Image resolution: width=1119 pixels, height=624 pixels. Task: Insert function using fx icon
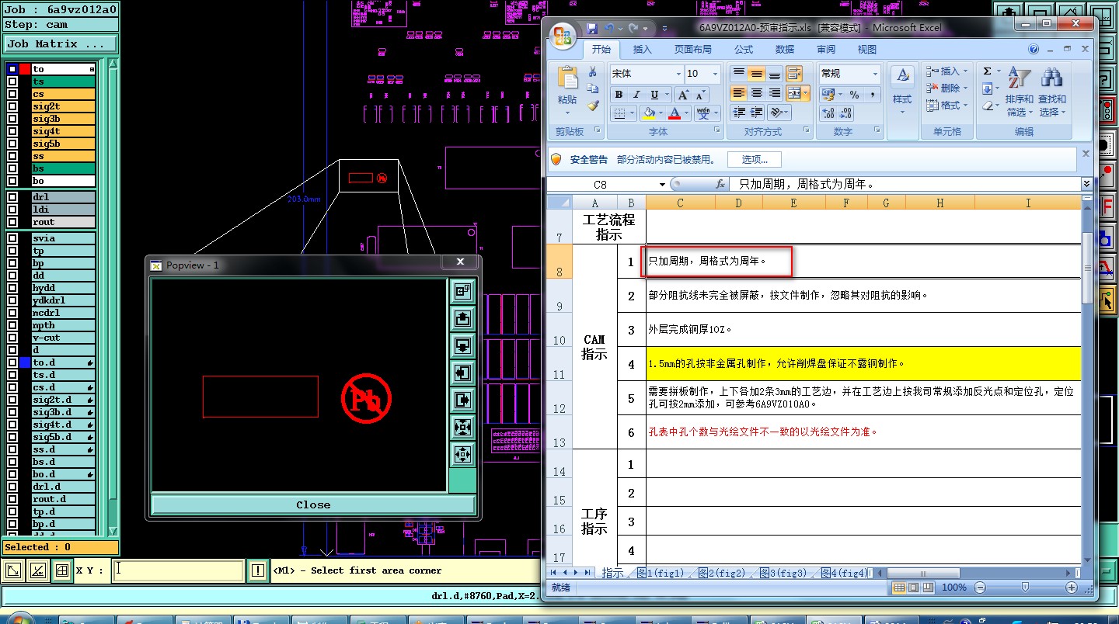[x=720, y=185]
